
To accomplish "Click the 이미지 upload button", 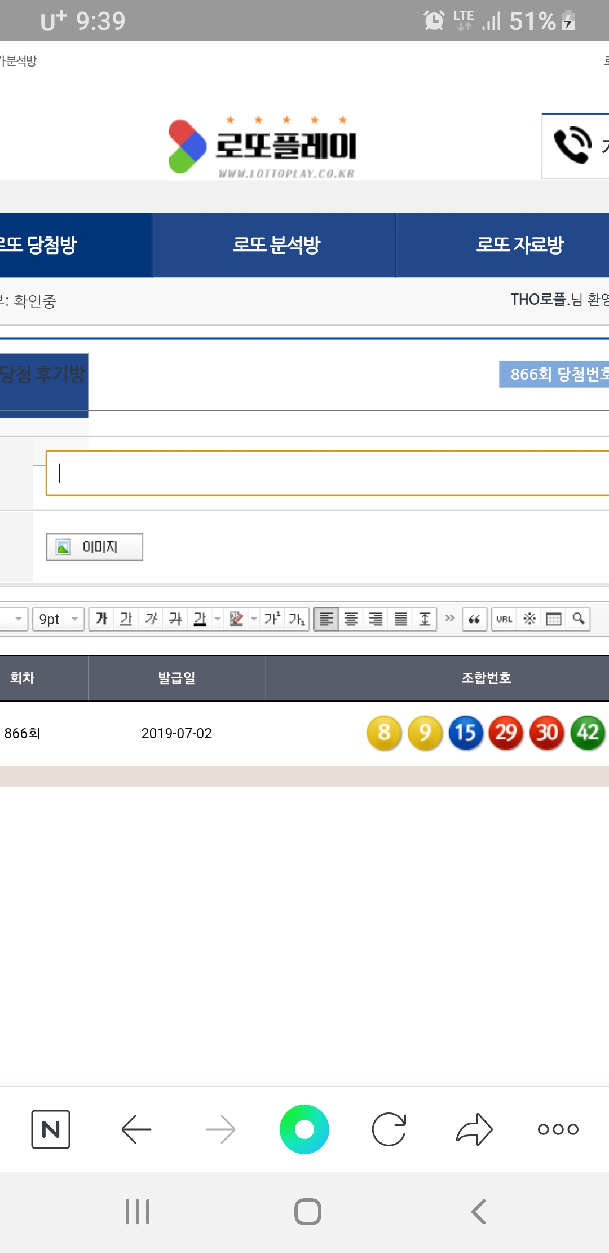I will (95, 547).
